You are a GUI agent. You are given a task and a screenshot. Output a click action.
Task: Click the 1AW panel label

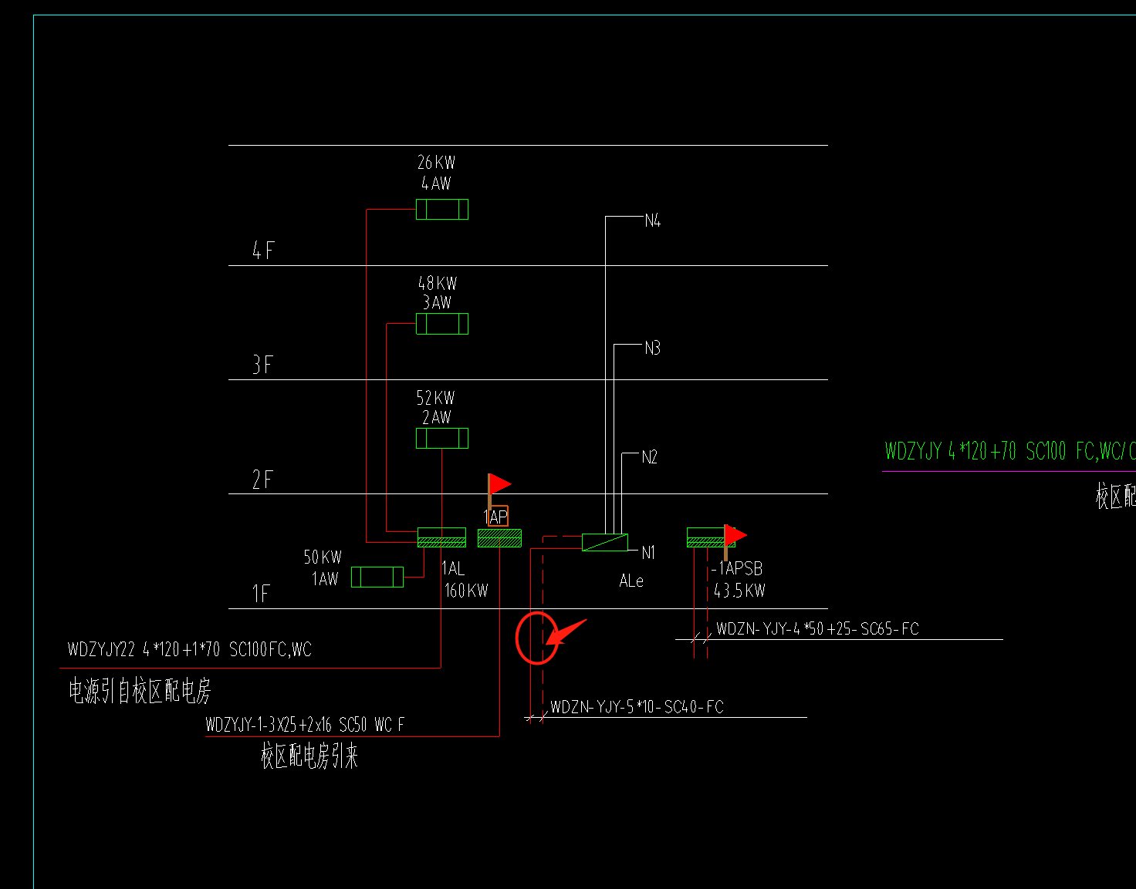[x=325, y=578]
